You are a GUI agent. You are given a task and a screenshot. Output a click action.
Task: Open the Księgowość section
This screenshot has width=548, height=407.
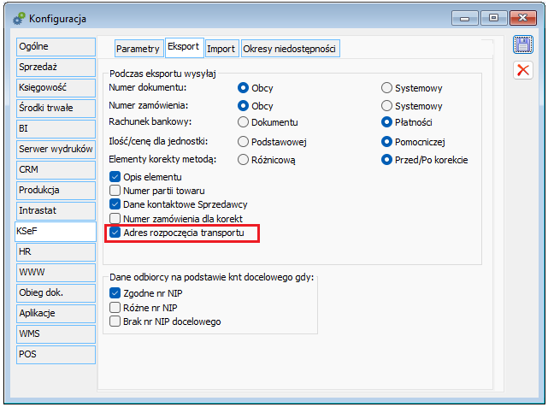56,88
